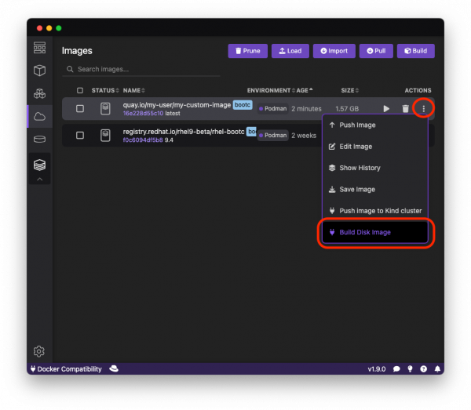Sort by the SIZE column

[x=349, y=90]
